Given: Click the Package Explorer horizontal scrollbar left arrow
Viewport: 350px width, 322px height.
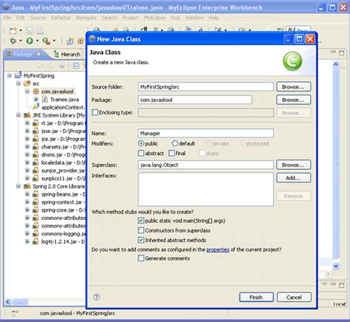Looking at the screenshot, I should [x=8, y=301].
